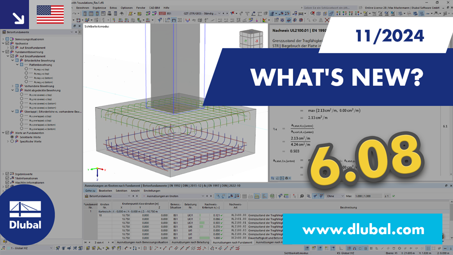Click the green check icon next to ≤ 1

pos(393,196)
